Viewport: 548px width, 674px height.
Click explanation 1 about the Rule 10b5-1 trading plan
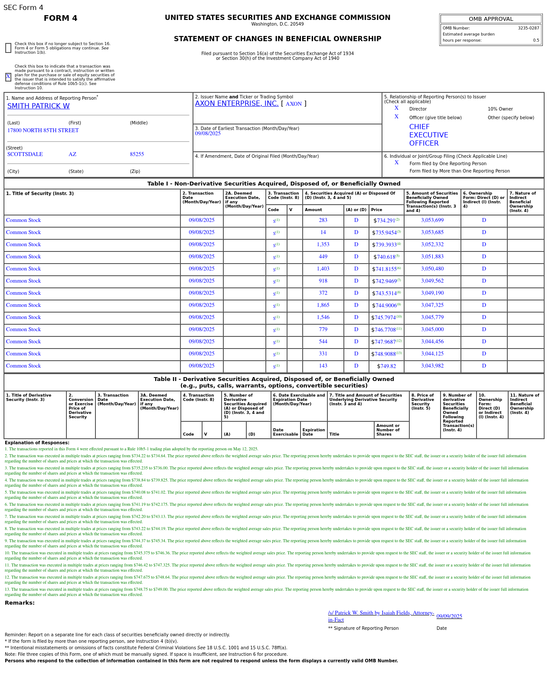pos(131,449)
